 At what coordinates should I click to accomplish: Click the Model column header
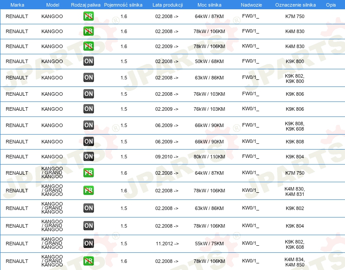(x=52, y=5)
